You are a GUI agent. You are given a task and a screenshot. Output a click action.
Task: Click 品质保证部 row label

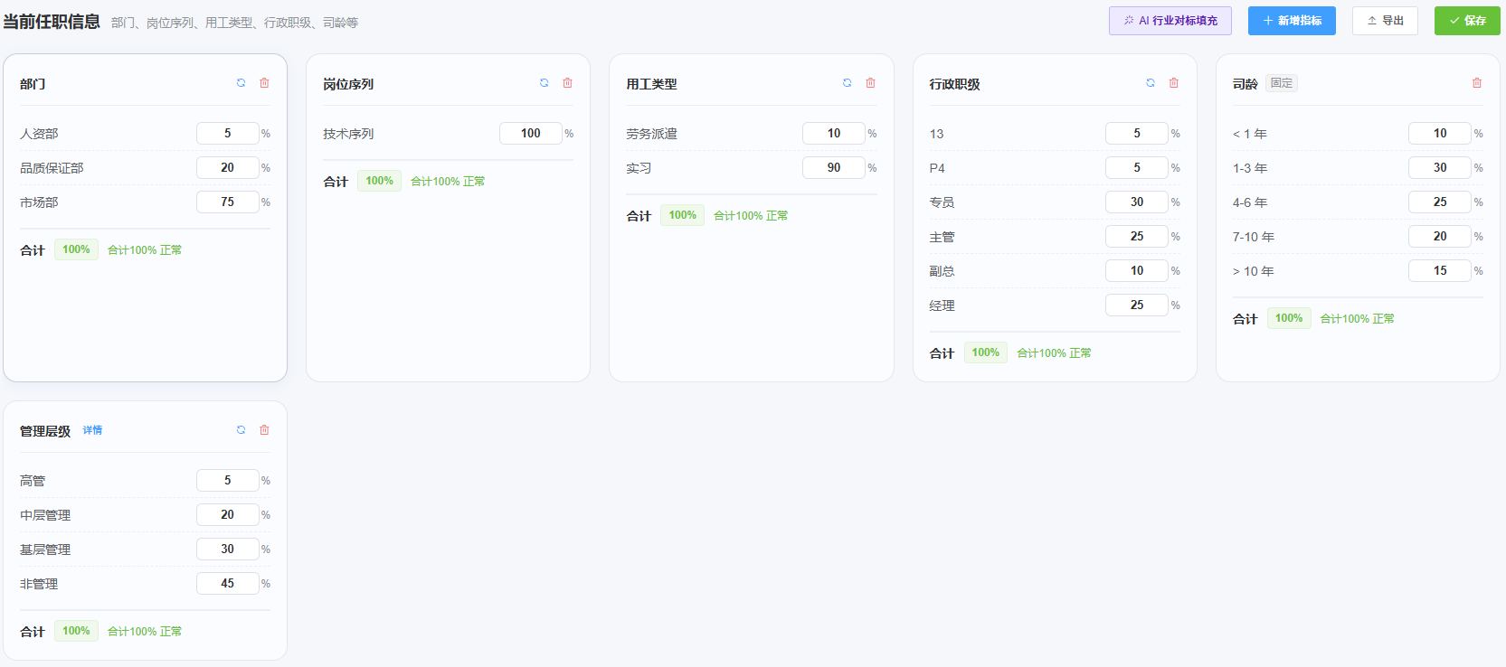tap(52, 168)
